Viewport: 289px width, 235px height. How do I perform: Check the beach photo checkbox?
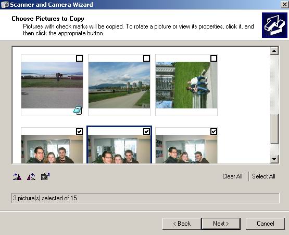(x=79, y=59)
